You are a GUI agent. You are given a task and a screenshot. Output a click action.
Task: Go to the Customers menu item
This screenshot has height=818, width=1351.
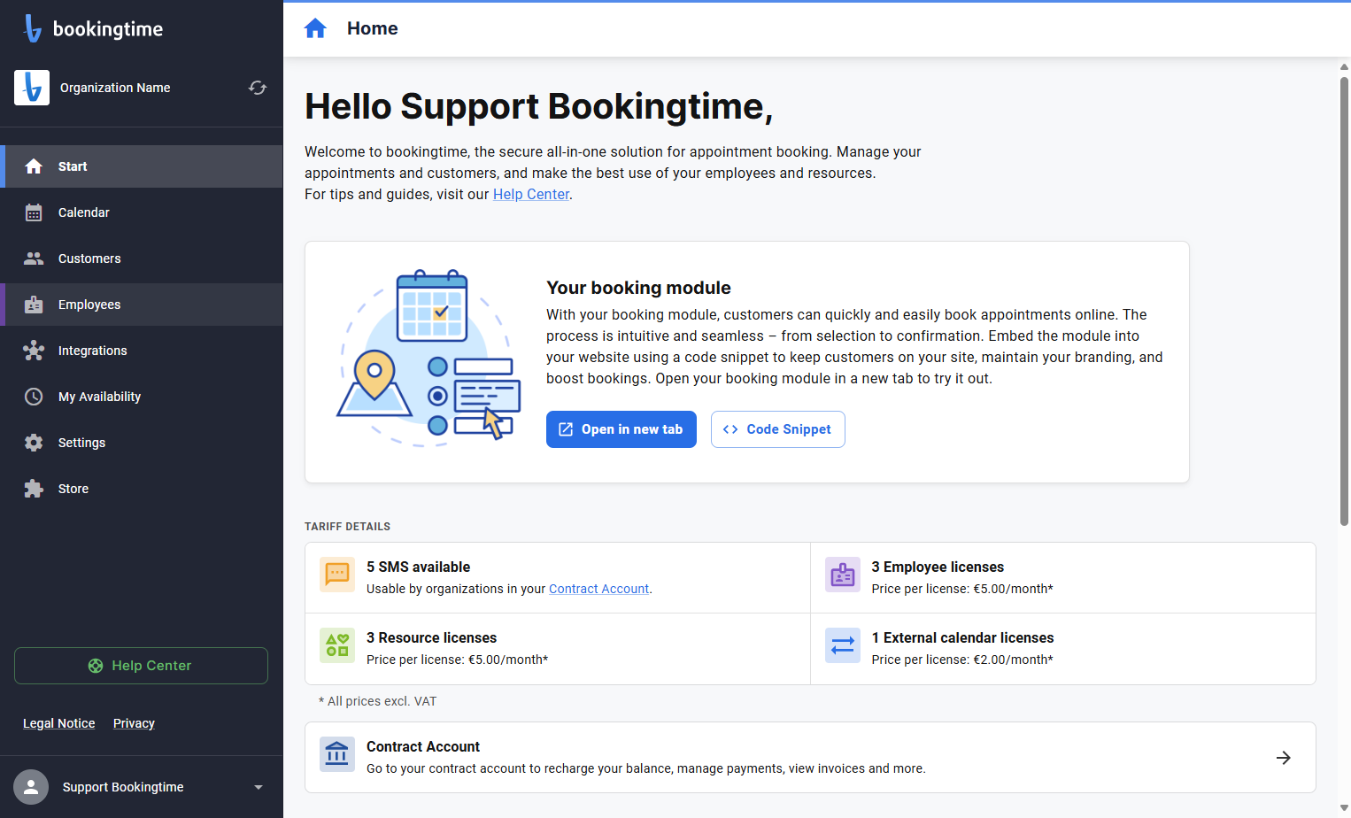(x=142, y=259)
